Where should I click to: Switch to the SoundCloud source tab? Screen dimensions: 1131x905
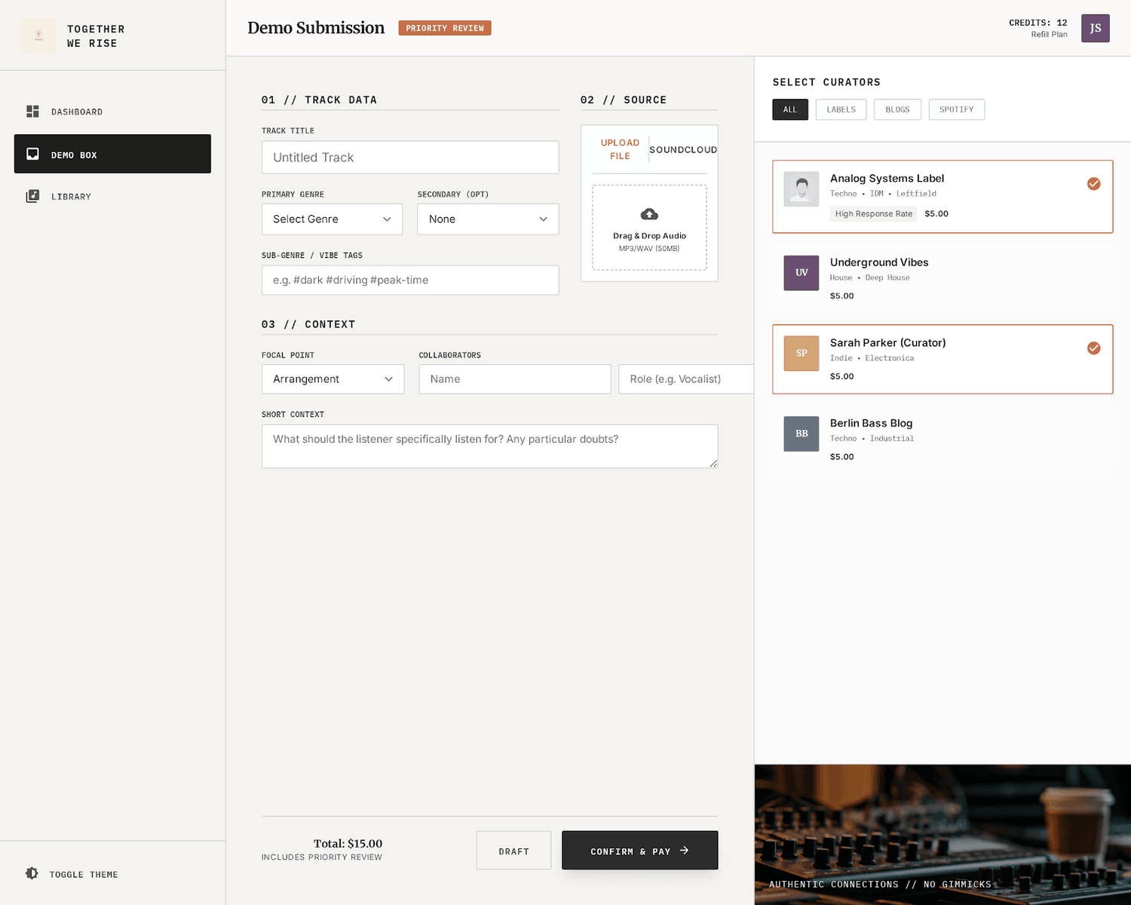(683, 150)
